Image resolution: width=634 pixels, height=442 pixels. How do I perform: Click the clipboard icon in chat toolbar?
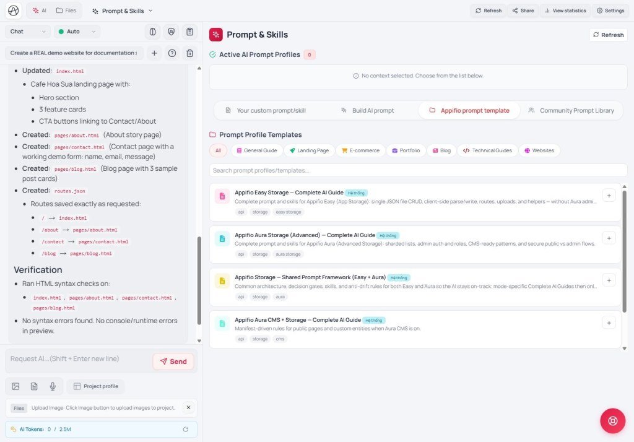point(189,32)
